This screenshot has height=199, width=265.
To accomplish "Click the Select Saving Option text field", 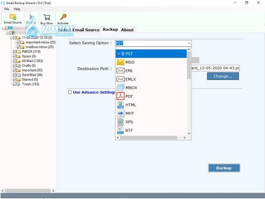I will click(151, 43).
